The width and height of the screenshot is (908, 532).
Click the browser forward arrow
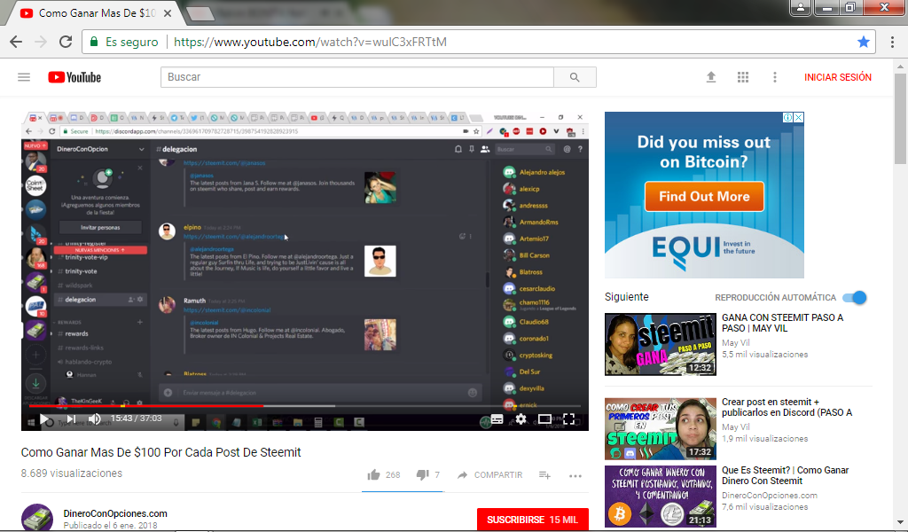click(x=41, y=42)
